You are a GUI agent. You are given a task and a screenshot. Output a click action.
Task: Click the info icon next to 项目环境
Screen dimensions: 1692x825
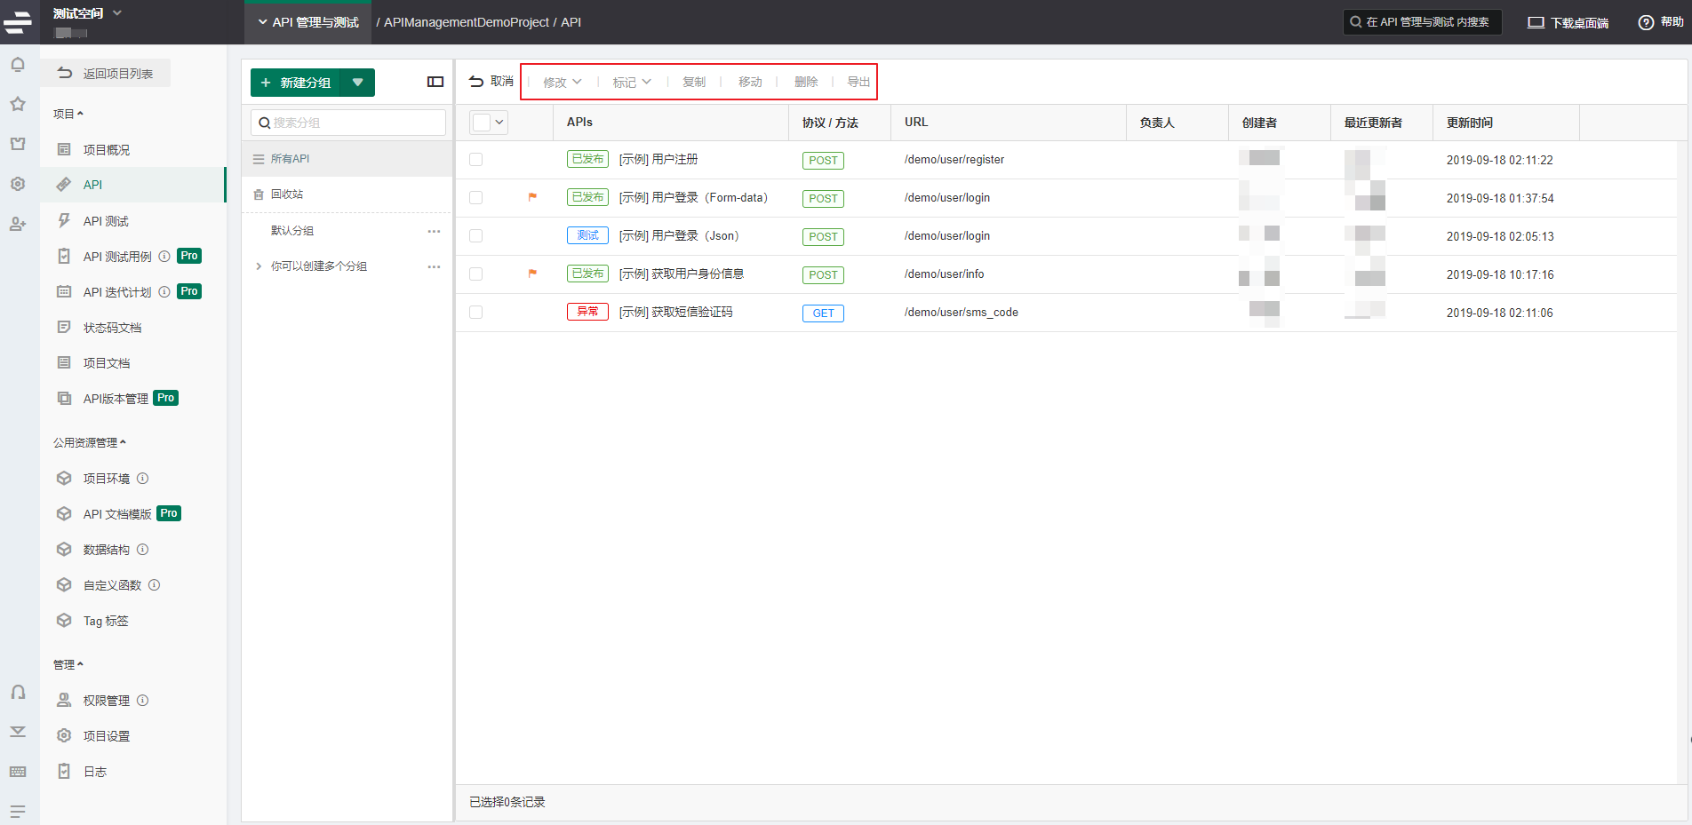(143, 479)
